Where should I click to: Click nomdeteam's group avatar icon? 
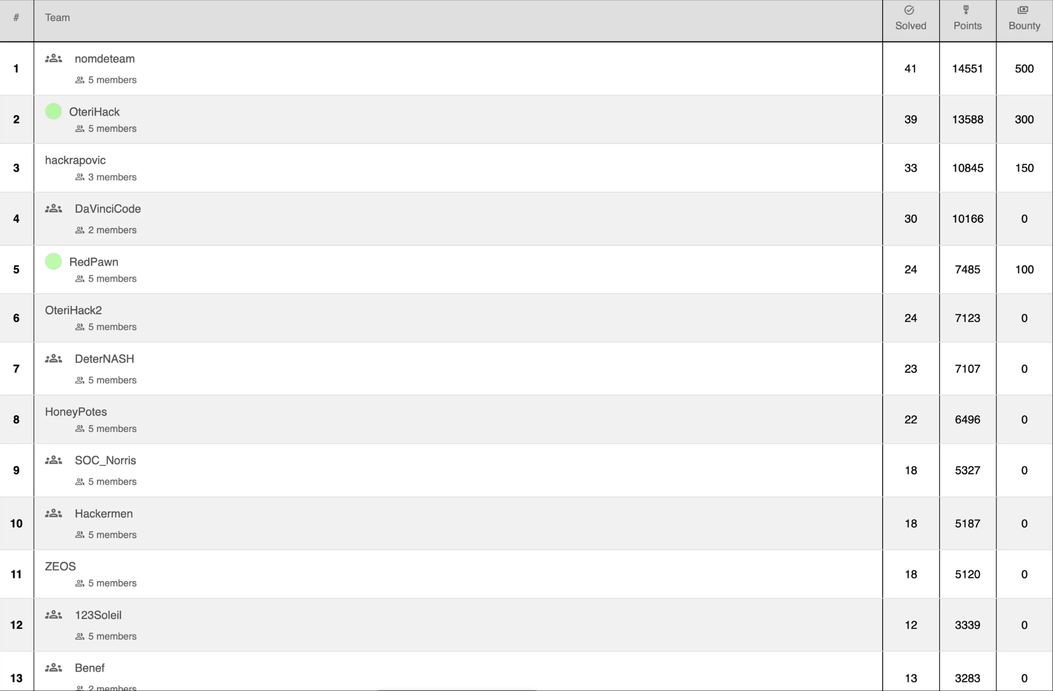pyautogui.click(x=54, y=59)
